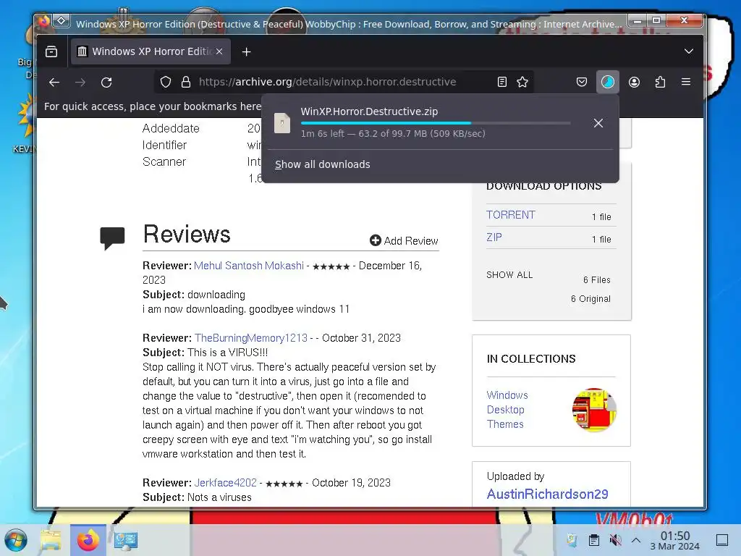The width and height of the screenshot is (741, 556).
Task: Toggle reader view icon
Action: pos(502,82)
